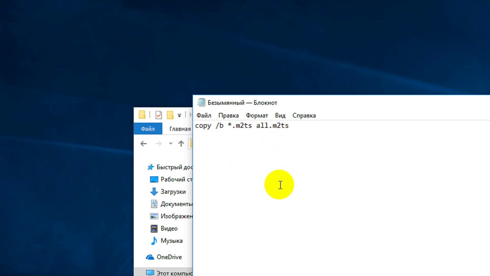This screenshot has height=276, width=490.
Task: Open the Справка menu in Notepad
Action: [x=304, y=115]
